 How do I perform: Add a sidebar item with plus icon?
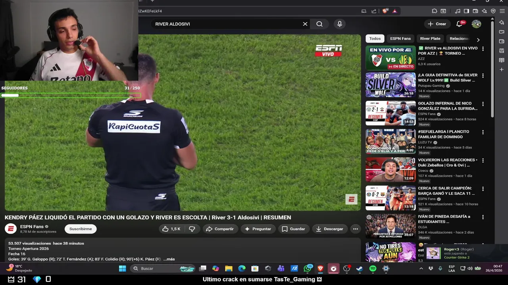point(502,70)
